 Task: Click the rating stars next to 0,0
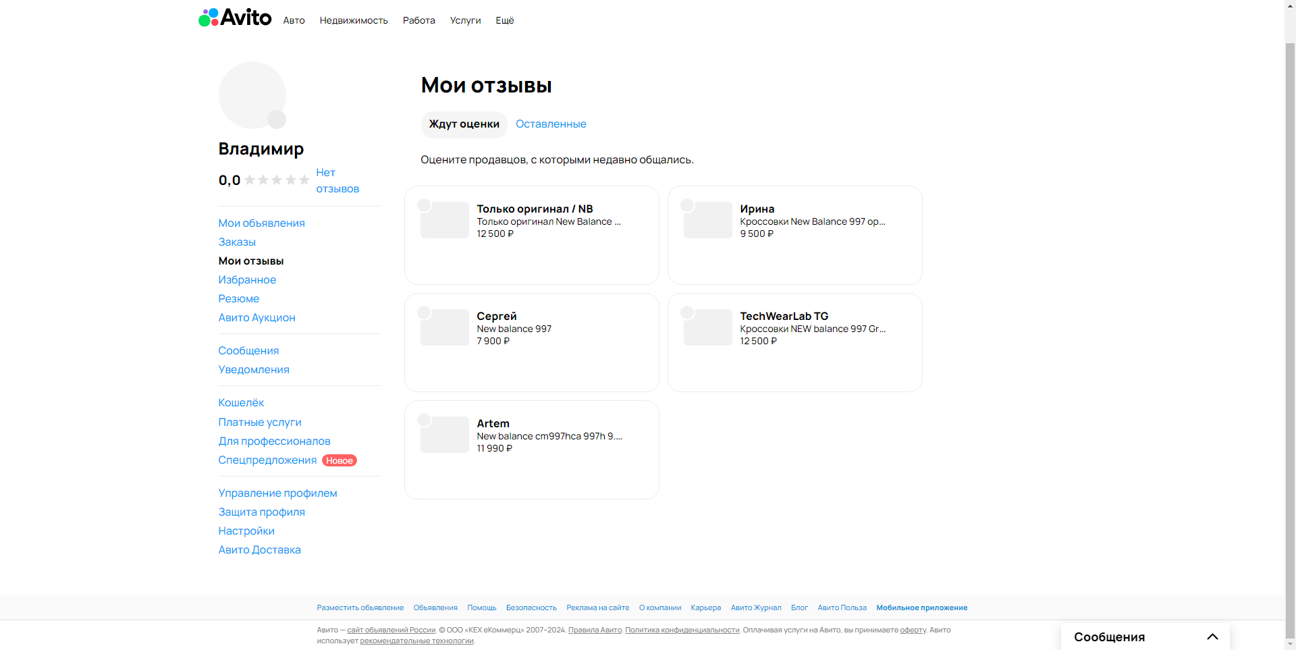(x=277, y=180)
